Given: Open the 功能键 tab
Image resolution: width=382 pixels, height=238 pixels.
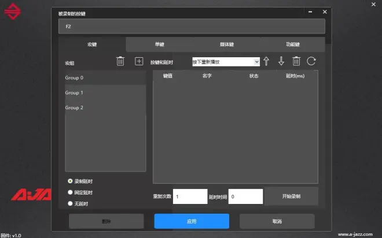Looking at the screenshot, I should [293, 44].
